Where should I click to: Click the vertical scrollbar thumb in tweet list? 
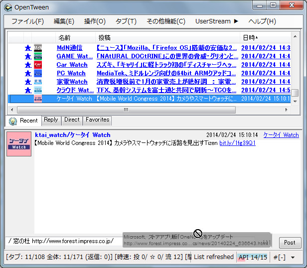point(295,93)
